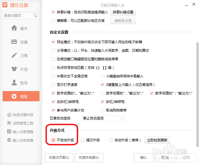Click the vertical scrollbar thumb
Image resolution: width=199 pixels, height=165 pixels.
coord(198,95)
